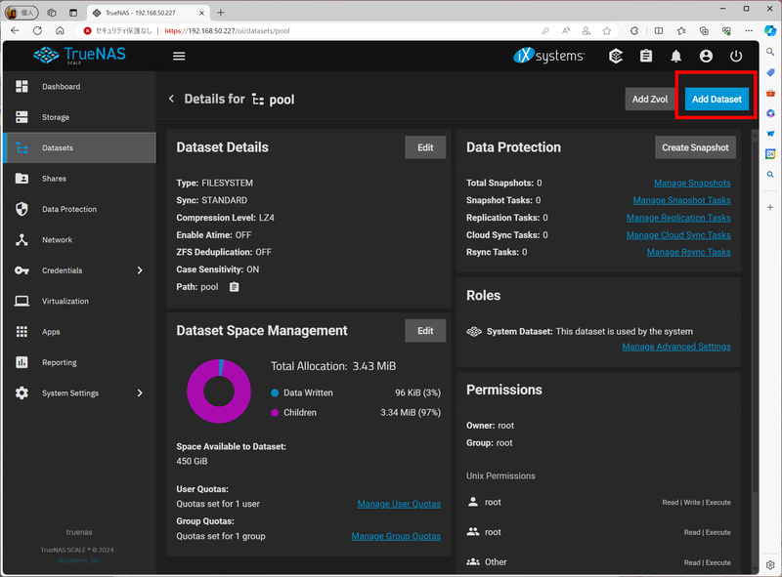Go back using the Details arrow

coord(172,99)
